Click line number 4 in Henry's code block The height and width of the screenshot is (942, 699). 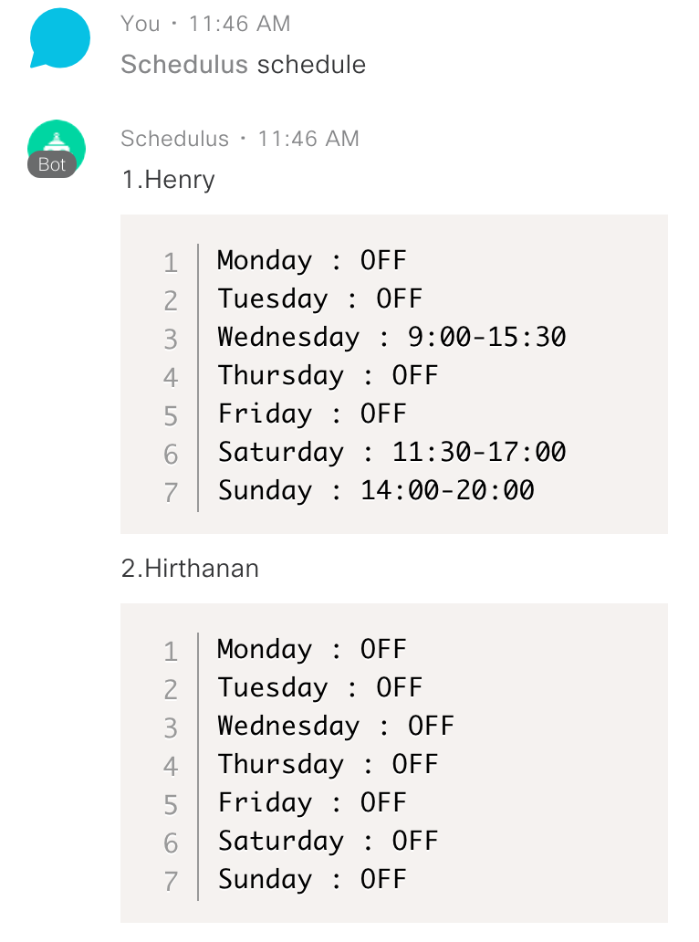coord(171,377)
